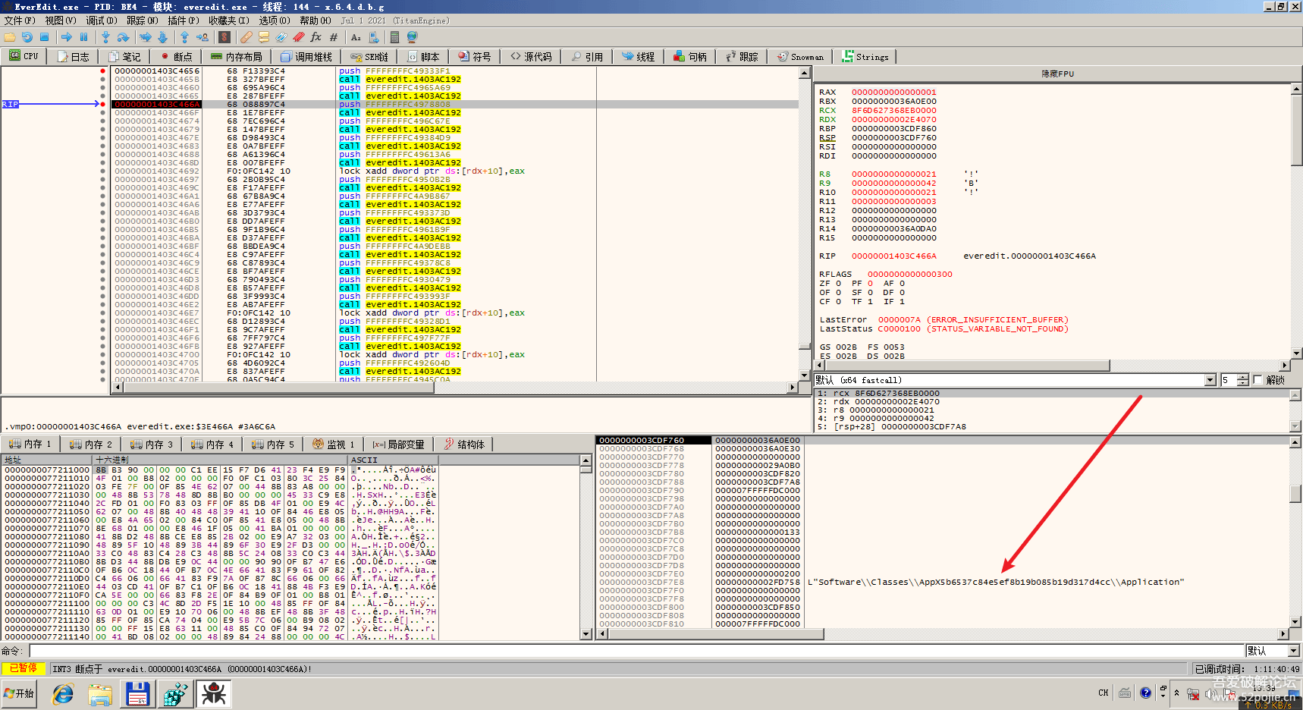Click the 隐藏FPU button
Image resolution: width=1303 pixels, height=710 pixels.
coord(1057,74)
